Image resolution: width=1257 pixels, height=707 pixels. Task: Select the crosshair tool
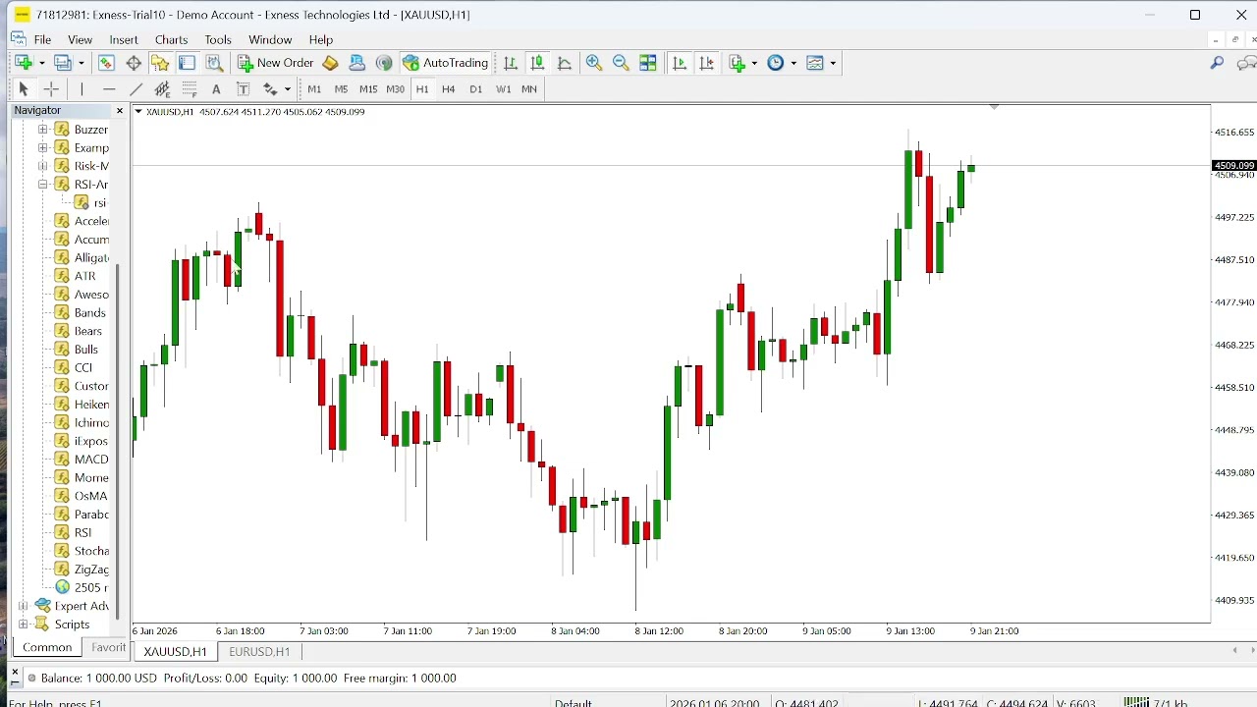pos(51,89)
